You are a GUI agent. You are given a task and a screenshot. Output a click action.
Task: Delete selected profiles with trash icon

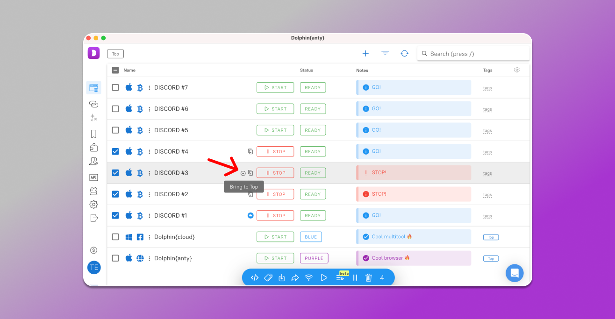[x=369, y=278]
